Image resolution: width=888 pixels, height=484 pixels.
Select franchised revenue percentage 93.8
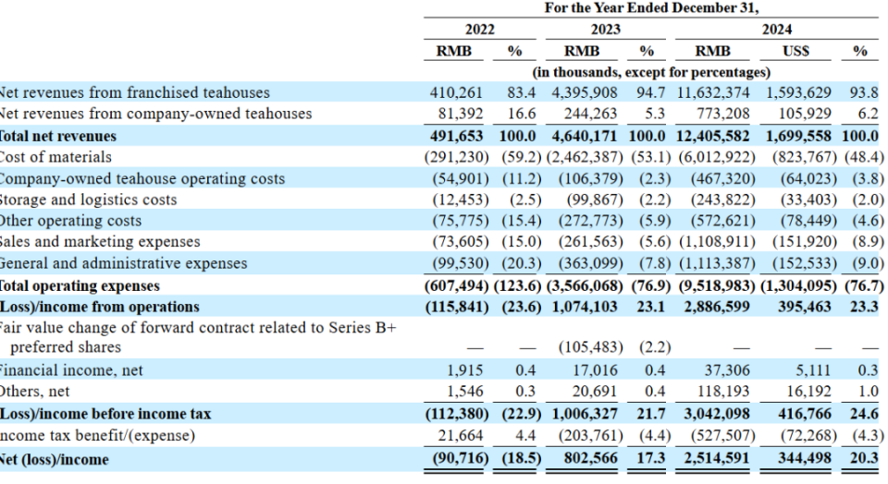coord(864,92)
